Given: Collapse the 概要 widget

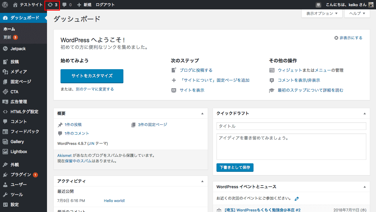Looking at the screenshot, I should (x=202, y=113).
